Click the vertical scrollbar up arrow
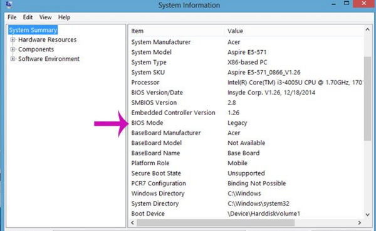This screenshot has height=231, width=376. pos(367,29)
